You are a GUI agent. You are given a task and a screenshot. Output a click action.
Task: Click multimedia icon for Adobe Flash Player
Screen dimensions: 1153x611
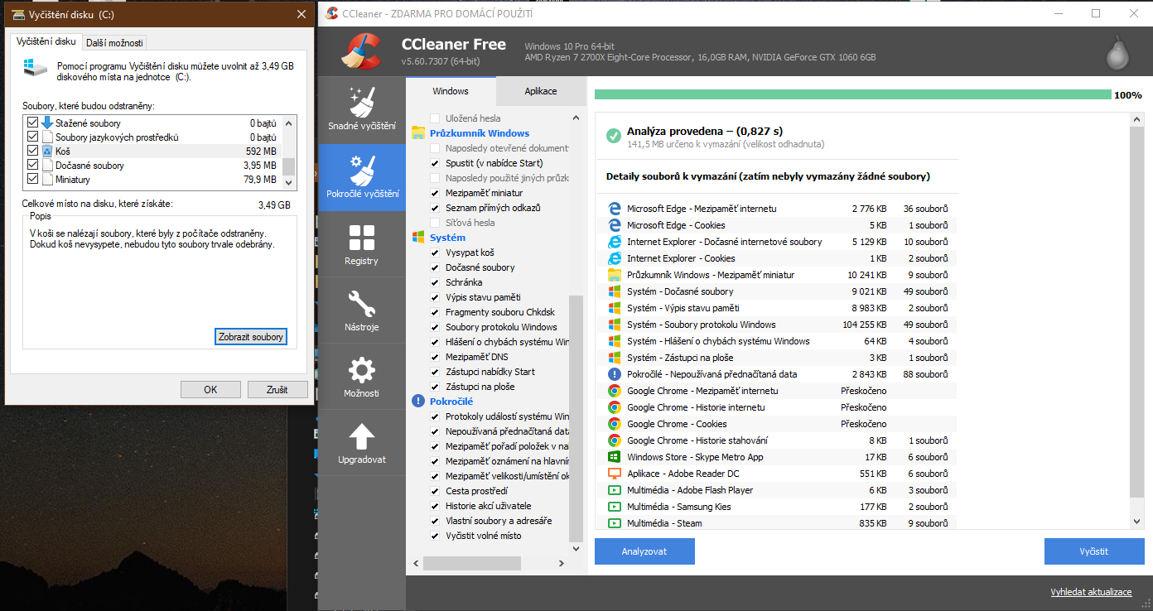click(614, 490)
